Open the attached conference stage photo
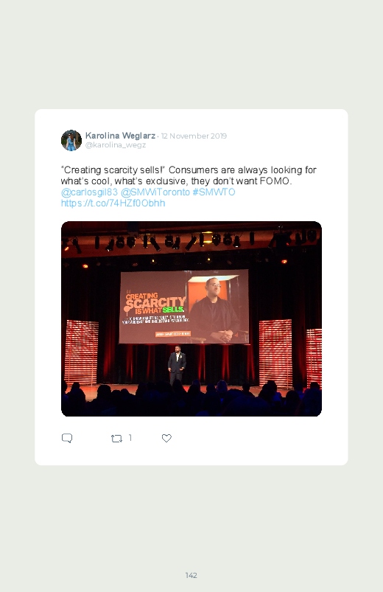Viewport: 383px width, 592px height. tap(191, 318)
